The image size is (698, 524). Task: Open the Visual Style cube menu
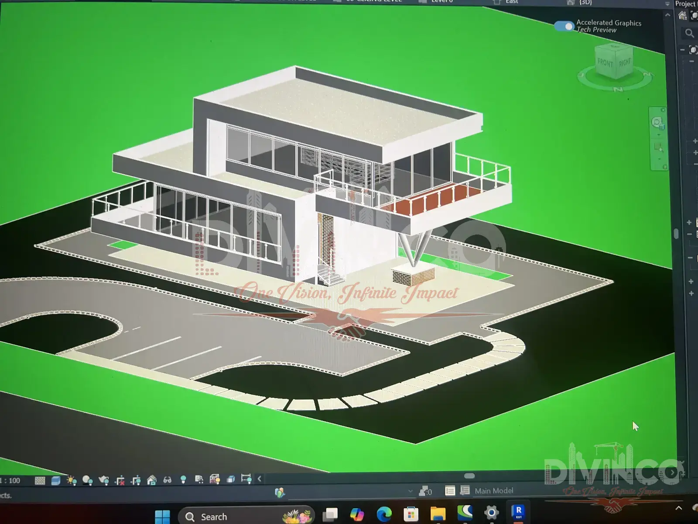click(56, 480)
